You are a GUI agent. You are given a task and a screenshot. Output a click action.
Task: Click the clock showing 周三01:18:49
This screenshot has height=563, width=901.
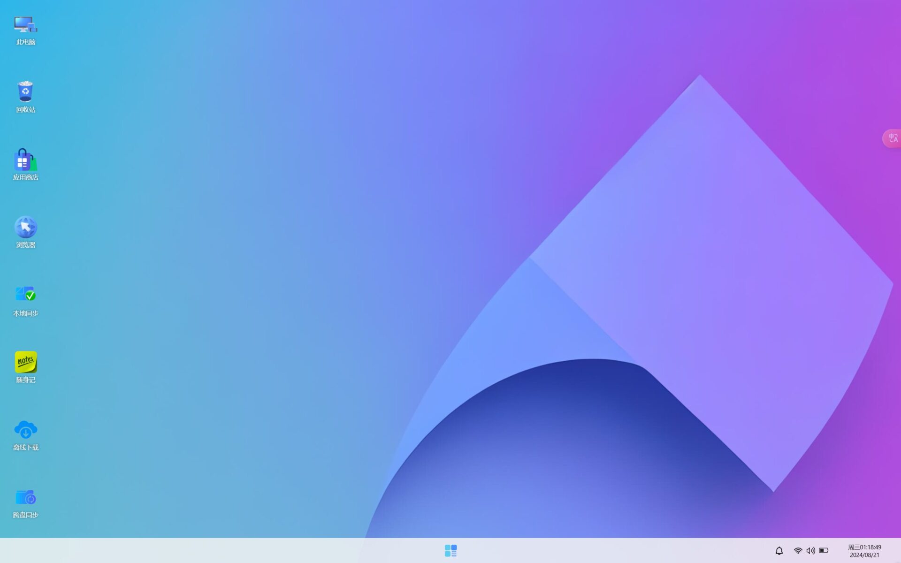[x=864, y=547]
